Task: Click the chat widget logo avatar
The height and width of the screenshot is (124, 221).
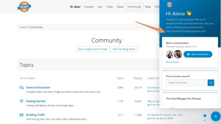Action: (169, 5)
